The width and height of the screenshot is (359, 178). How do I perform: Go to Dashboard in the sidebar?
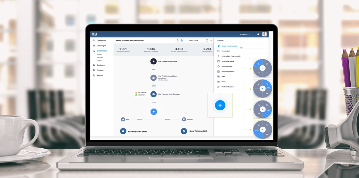point(101,41)
